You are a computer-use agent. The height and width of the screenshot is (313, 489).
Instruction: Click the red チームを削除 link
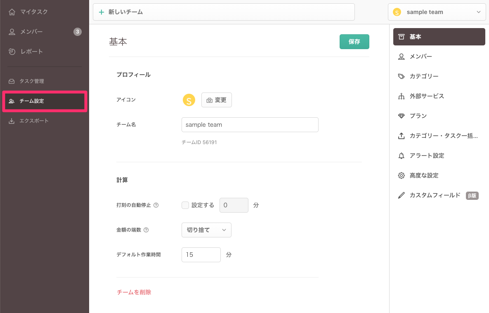click(x=134, y=292)
